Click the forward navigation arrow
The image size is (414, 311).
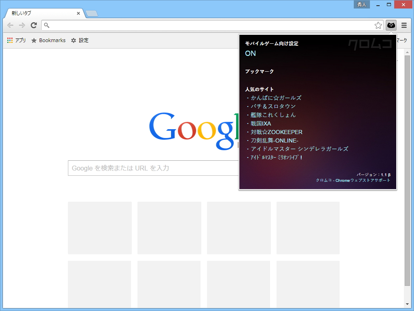pyautogui.click(x=22, y=25)
